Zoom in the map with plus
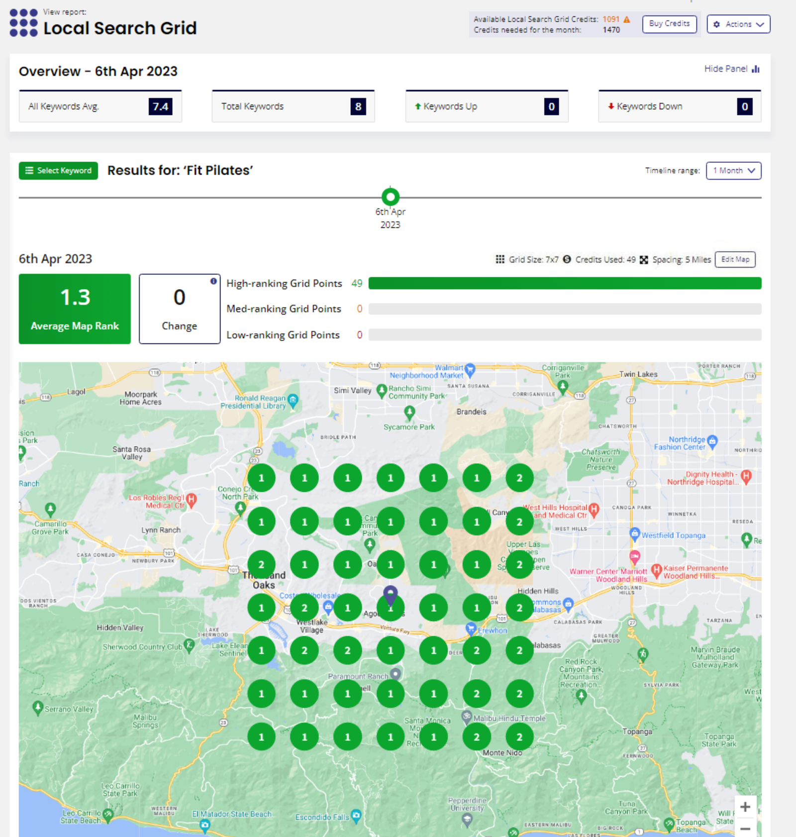 tap(745, 807)
